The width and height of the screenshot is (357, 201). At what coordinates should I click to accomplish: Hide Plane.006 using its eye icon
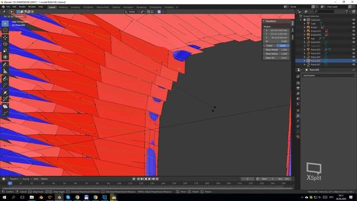pyautogui.click(x=354, y=61)
